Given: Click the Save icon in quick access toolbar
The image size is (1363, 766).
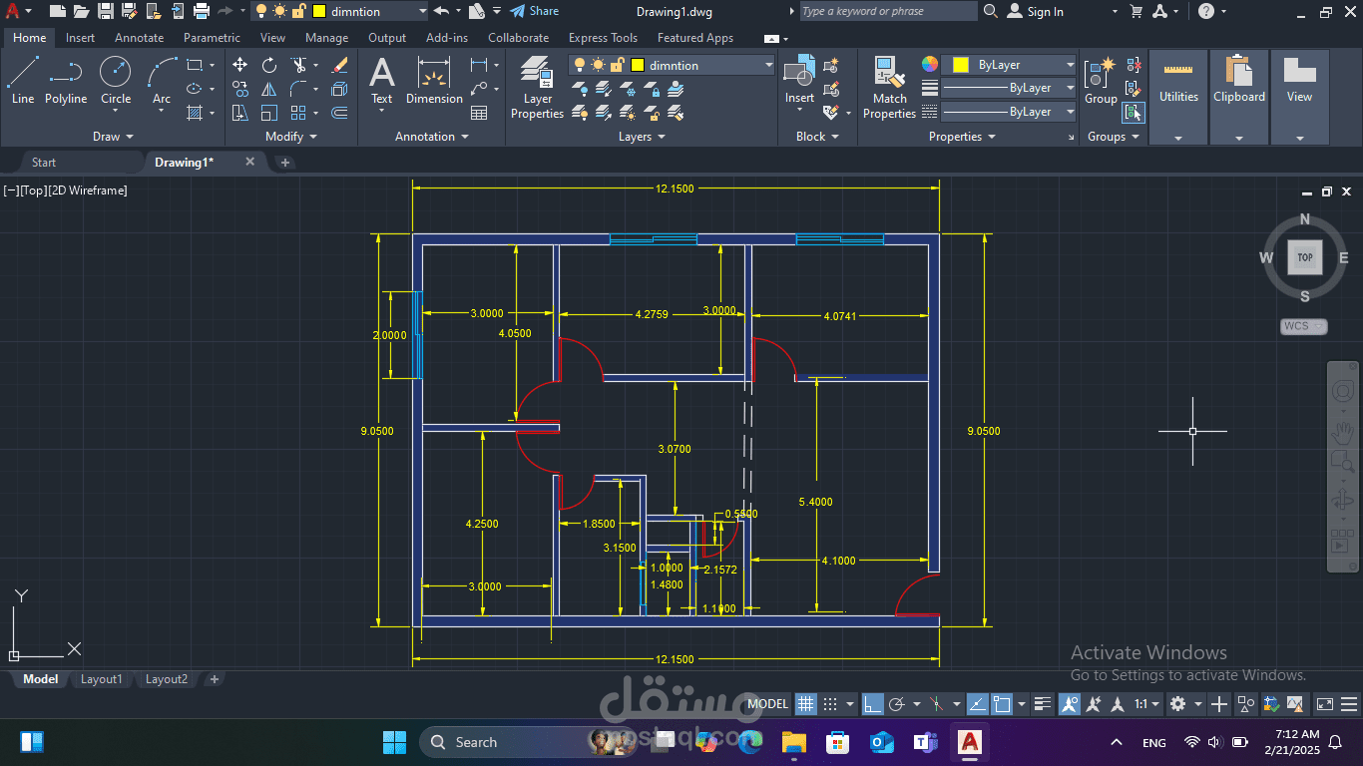Looking at the screenshot, I should (105, 11).
